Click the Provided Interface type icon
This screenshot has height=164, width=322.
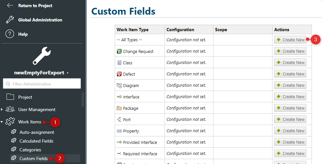(x=119, y=142)
